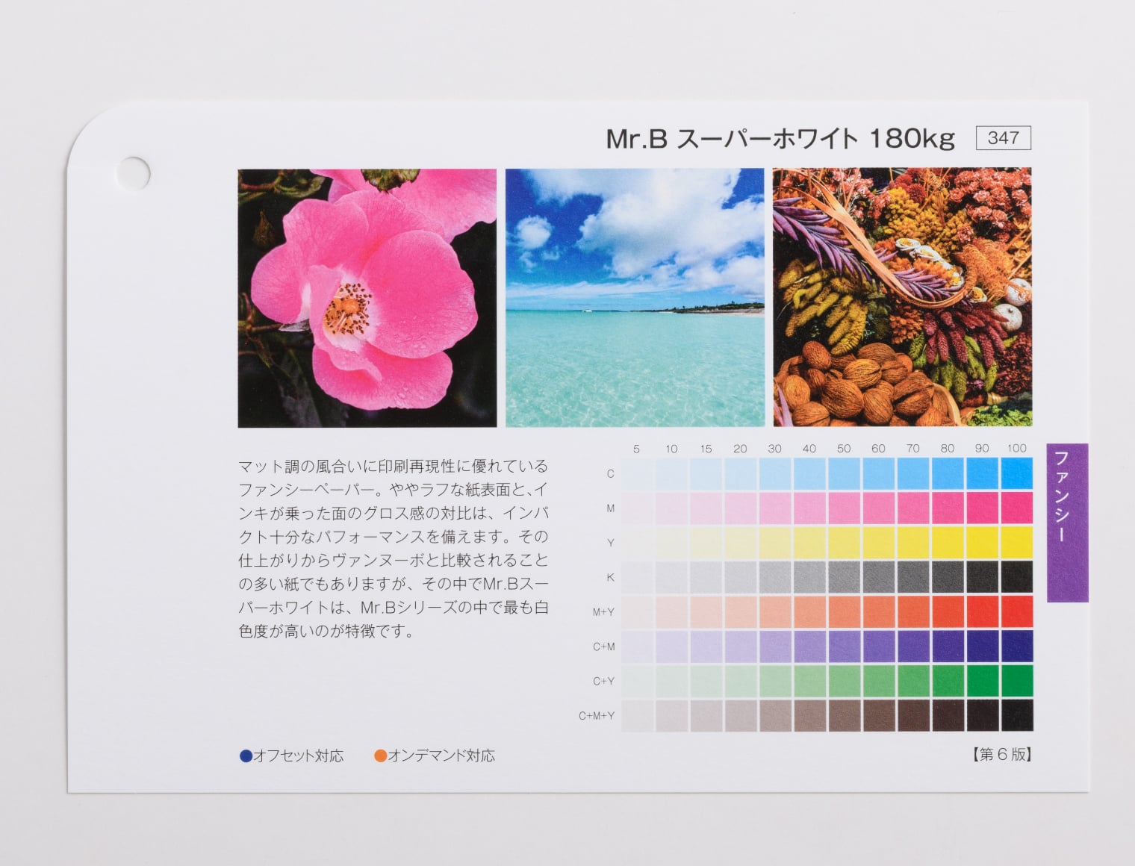Pick the 100% magenta swatch in row M

point(1016,508)
